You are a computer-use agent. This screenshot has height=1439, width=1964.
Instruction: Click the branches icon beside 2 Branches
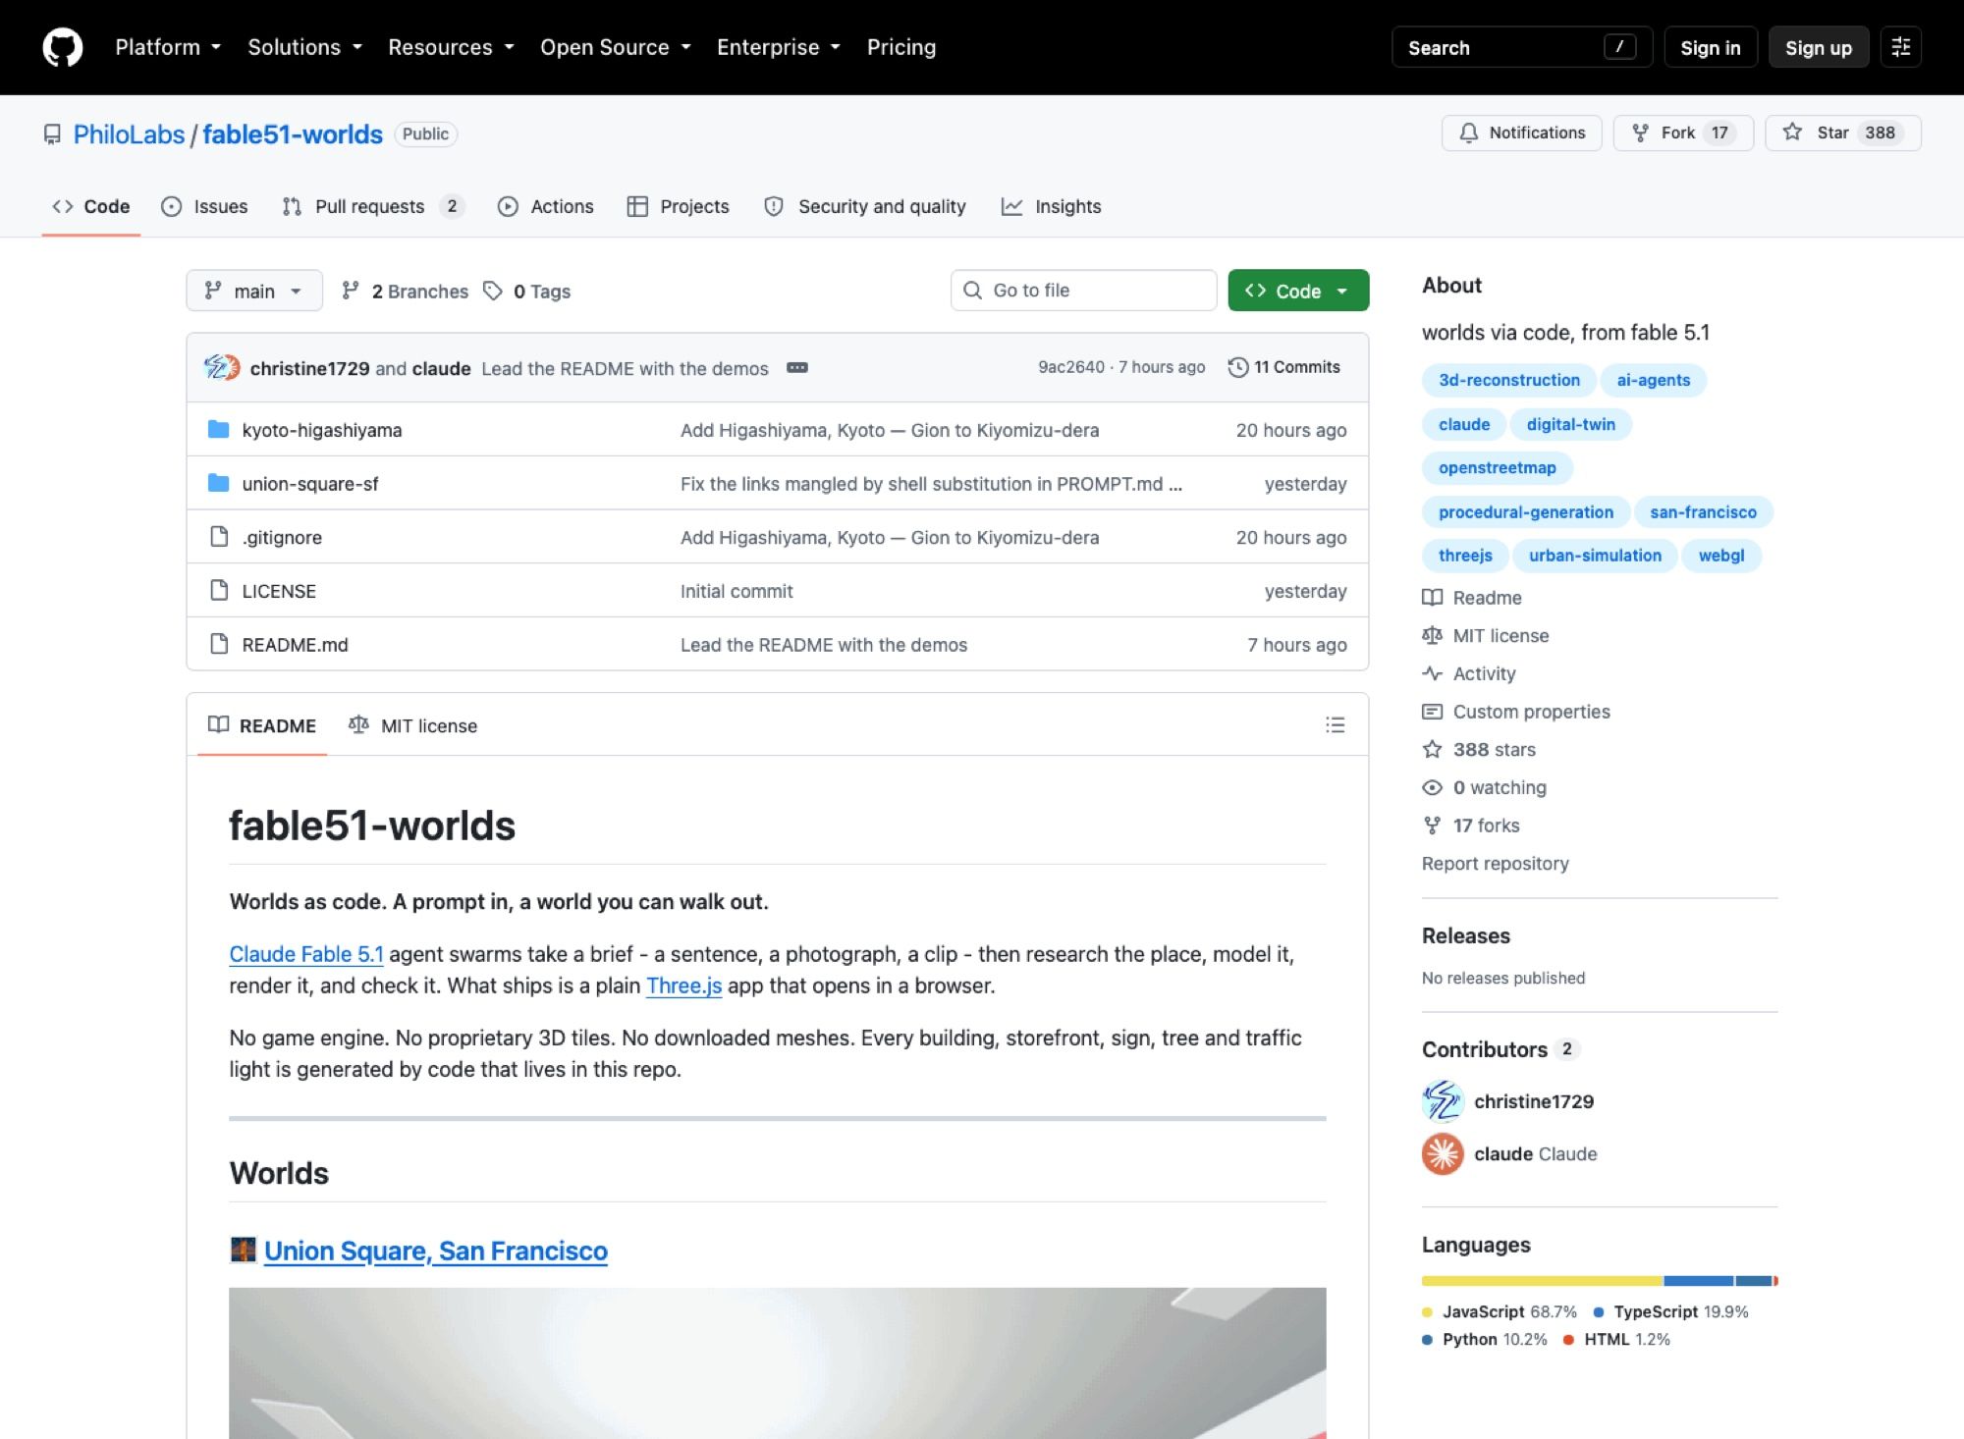(x=351, y=291)
